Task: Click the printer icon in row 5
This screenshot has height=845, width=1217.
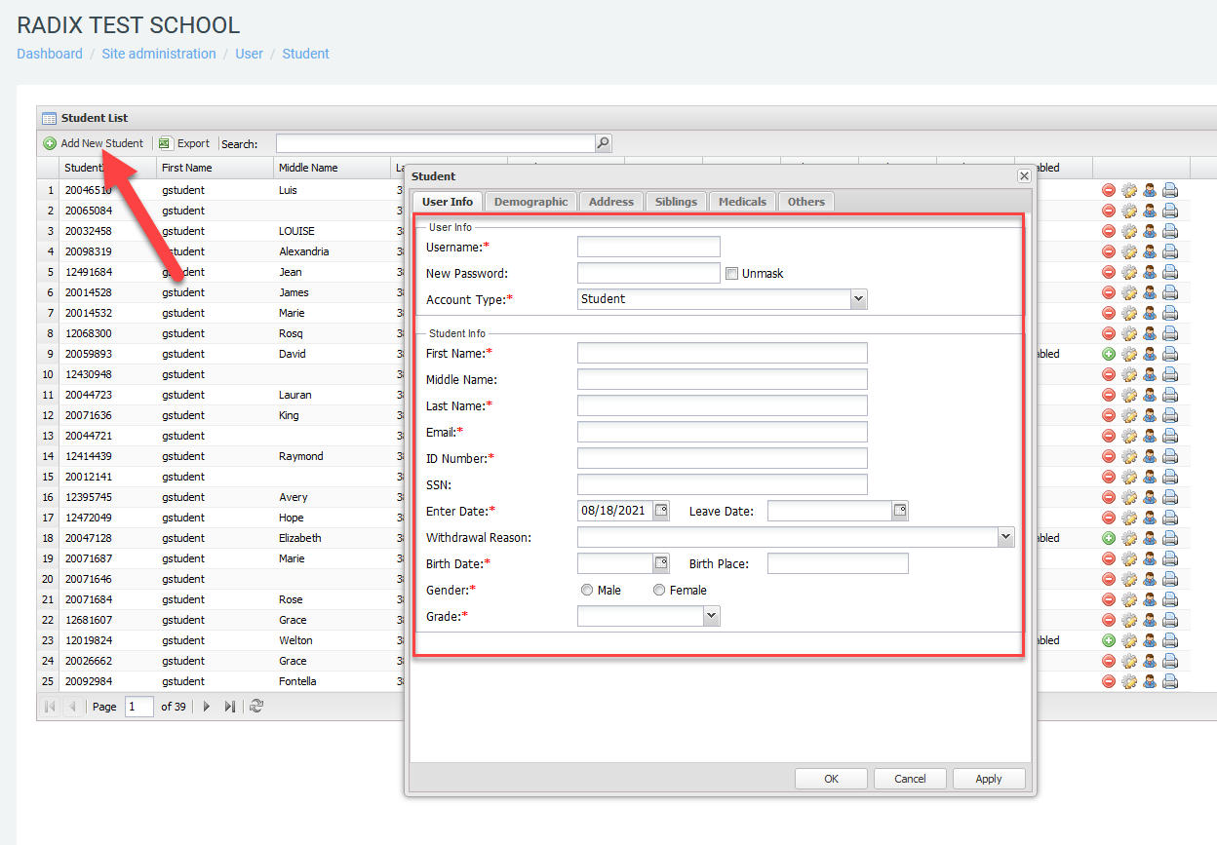Action: tap(1170, 272)
